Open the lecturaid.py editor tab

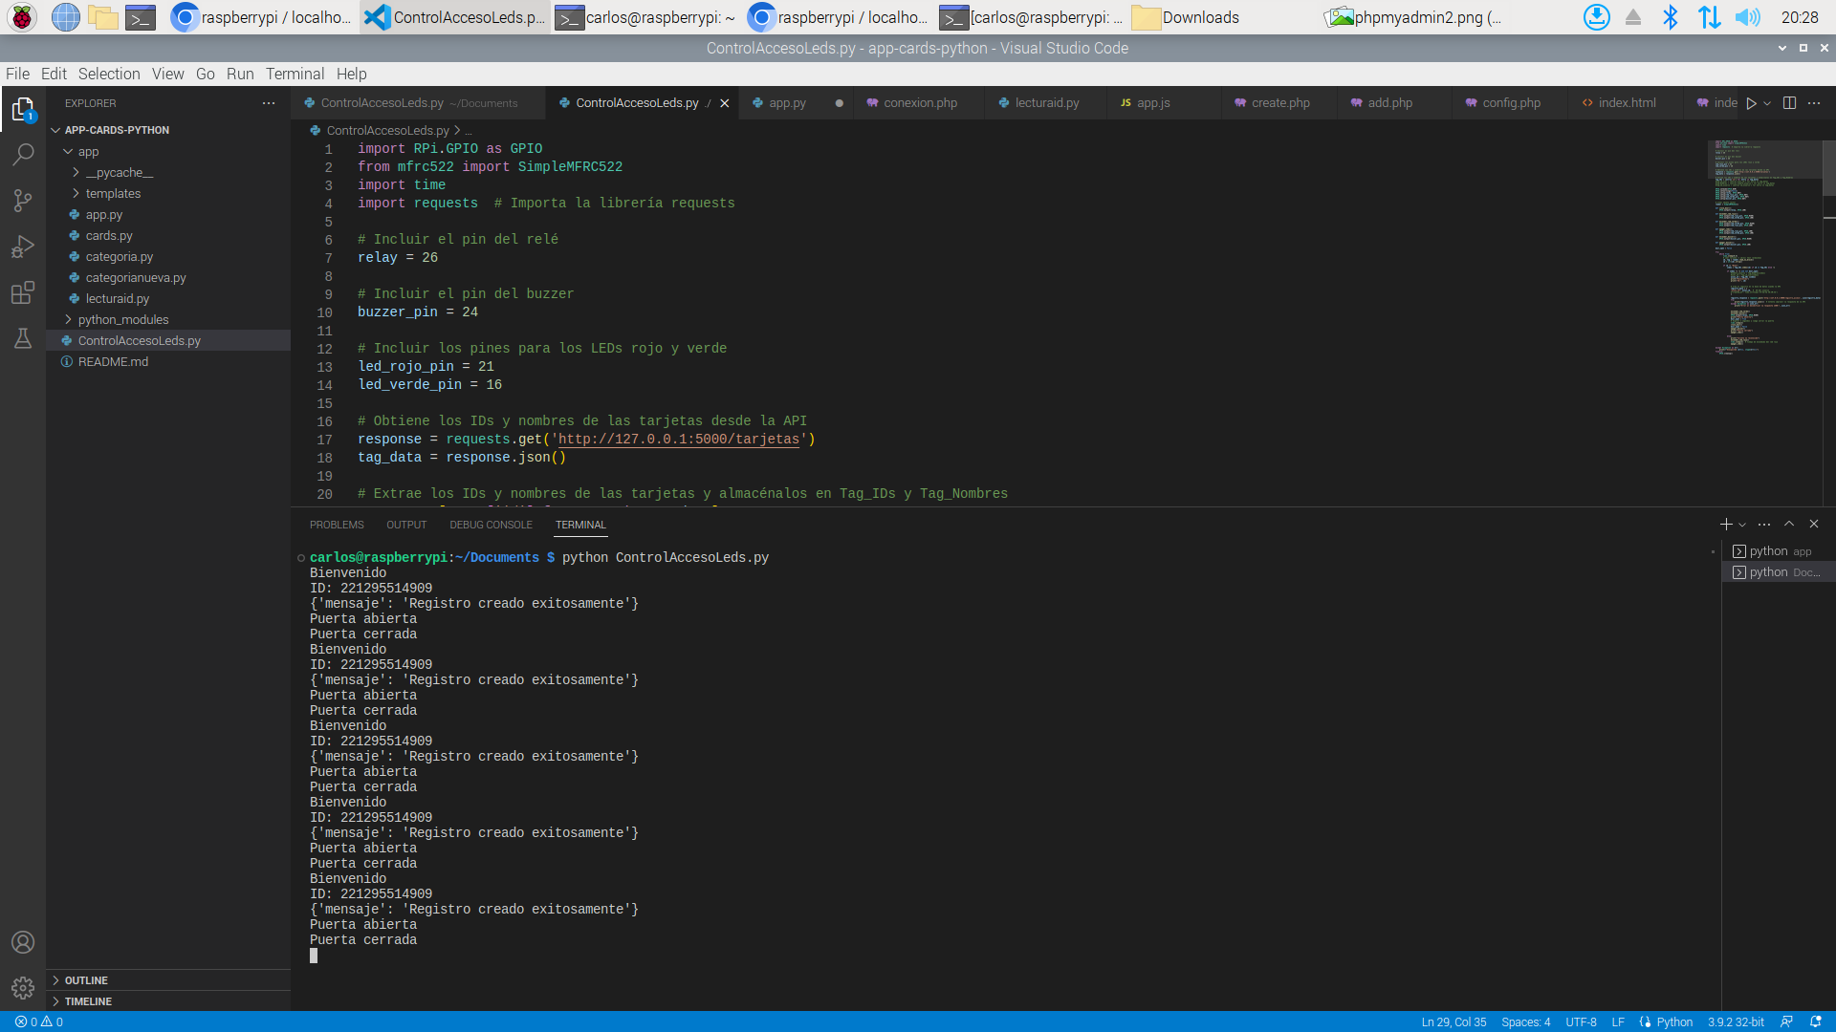click(1046, 103)
